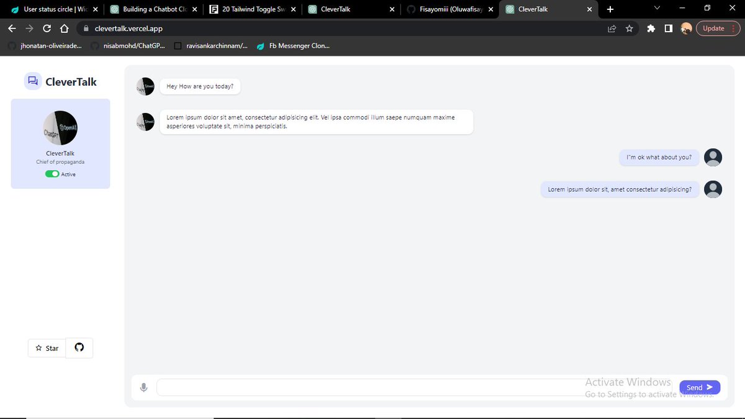Click the browser home icon
Image resolution: width=745 pixels, height=419 pixels.
(64, 29)
